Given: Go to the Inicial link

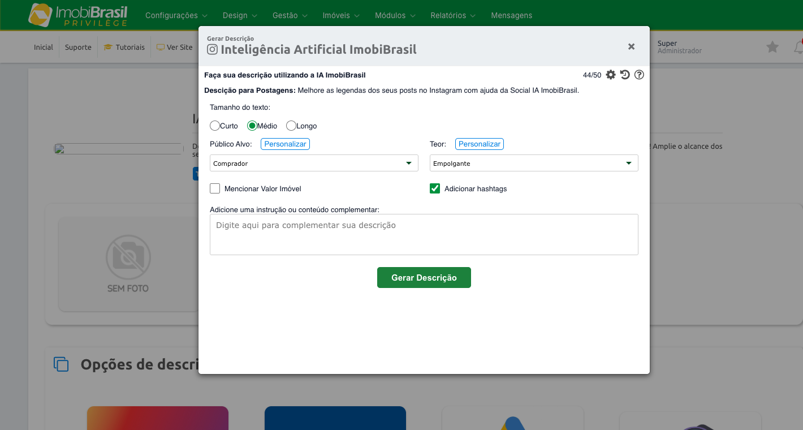Looking at the screenshot, I should (x=44, y=47).
